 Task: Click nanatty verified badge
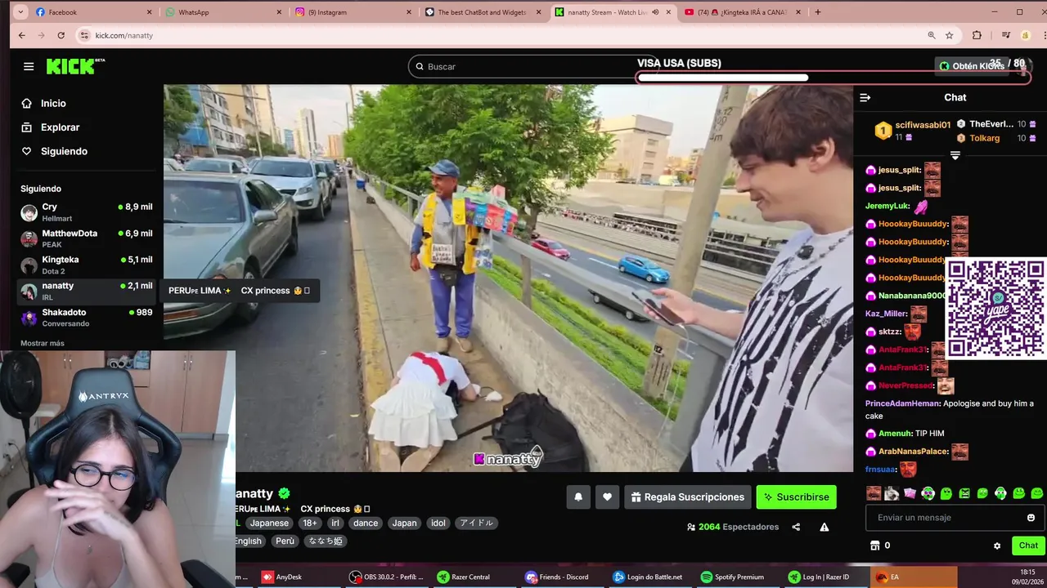(284, 493)
